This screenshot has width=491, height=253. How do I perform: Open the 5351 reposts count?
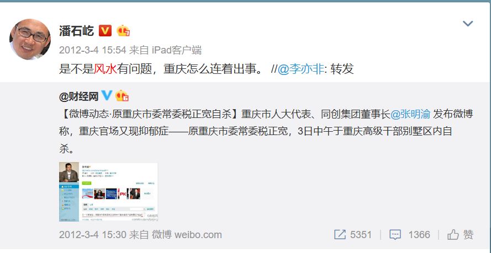(x=361, y=235)
